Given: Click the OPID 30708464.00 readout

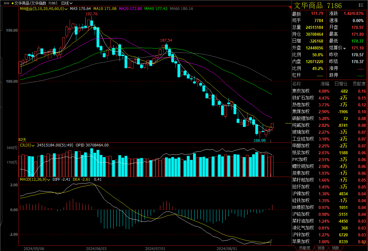Looking at the screenshot, I should 92,145.
